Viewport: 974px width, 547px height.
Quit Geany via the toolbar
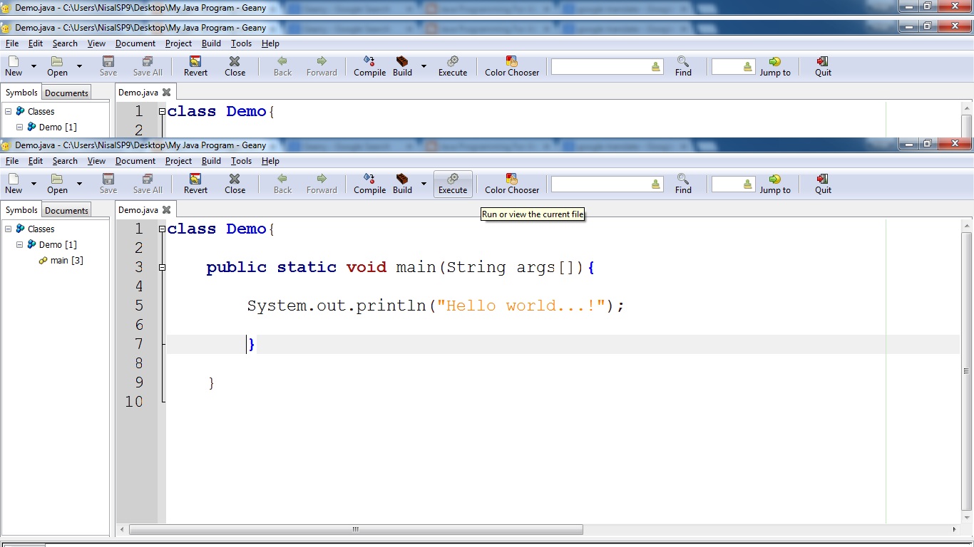[x=821, y=184]
